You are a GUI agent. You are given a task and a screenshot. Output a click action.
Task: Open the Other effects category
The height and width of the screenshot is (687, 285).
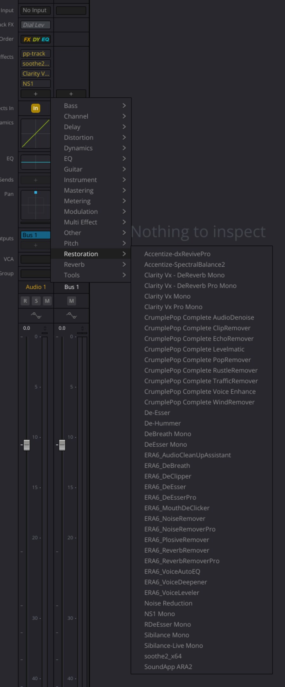91,233
